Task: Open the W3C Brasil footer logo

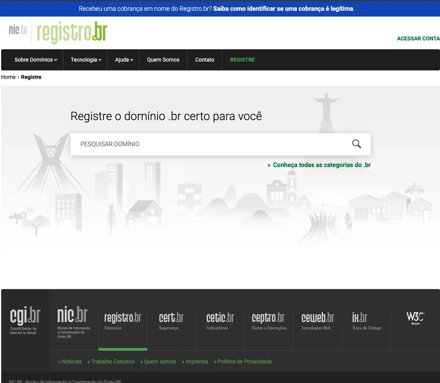Action: (415, 318)
